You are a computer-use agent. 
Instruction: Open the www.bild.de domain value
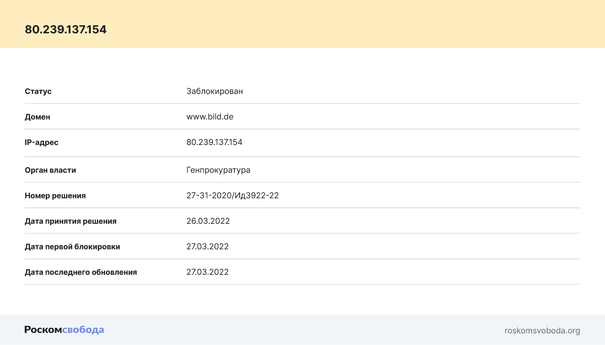click(x=210, y=117)
